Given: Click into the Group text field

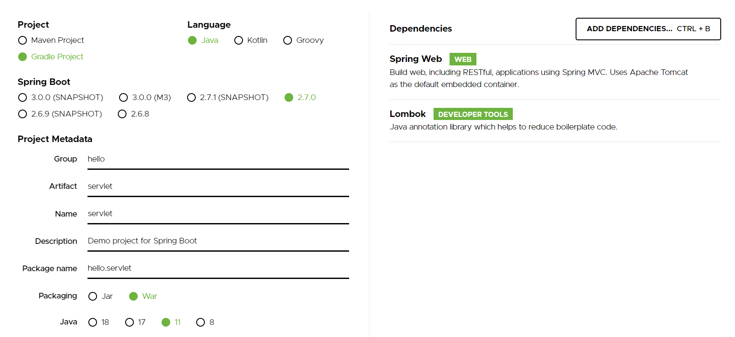Looking at the screenshot, I should (x=218, y=159).
